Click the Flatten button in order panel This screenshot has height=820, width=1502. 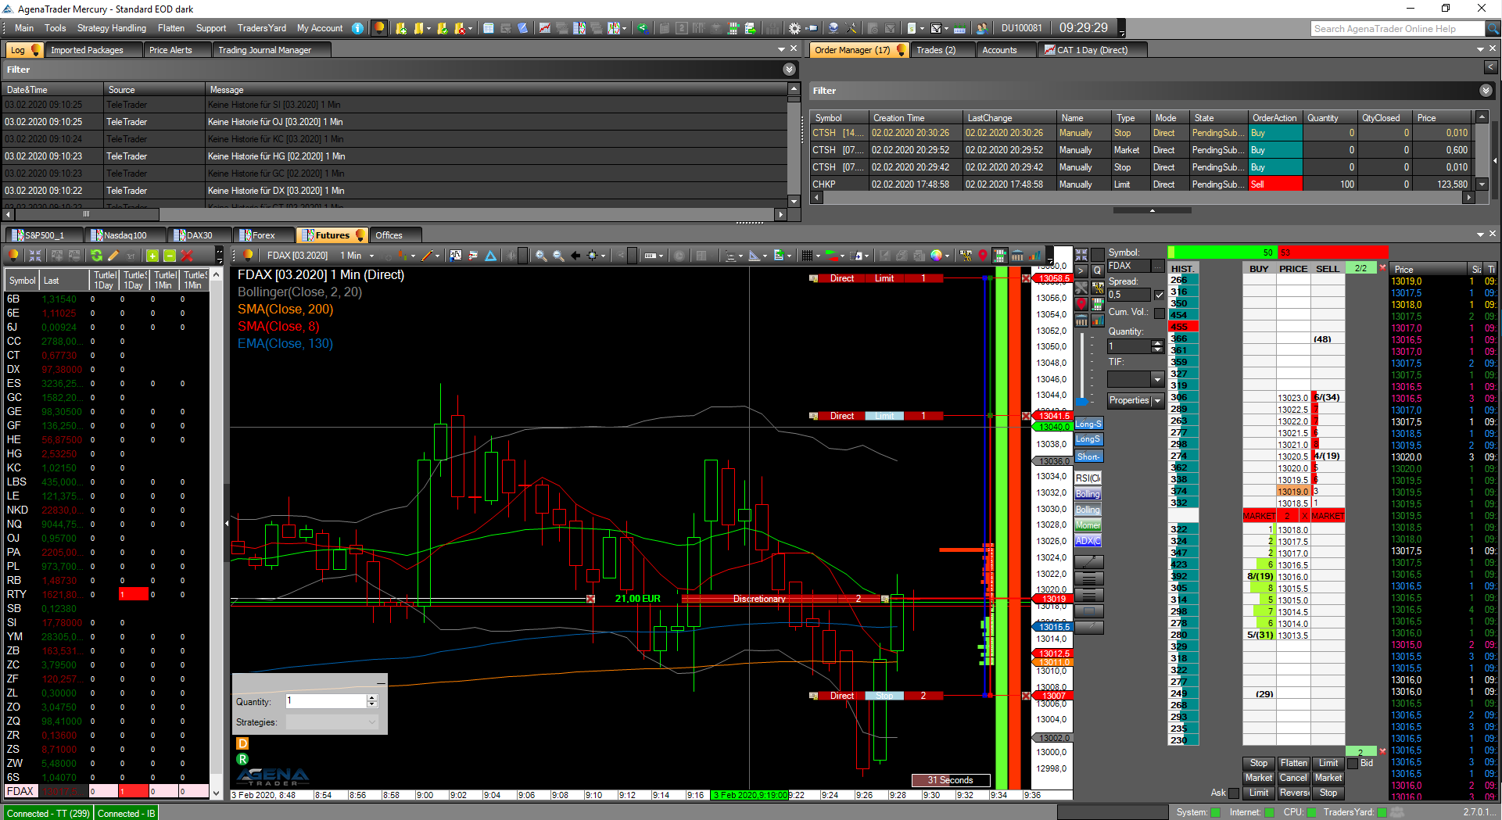(x=1293, y=763)
